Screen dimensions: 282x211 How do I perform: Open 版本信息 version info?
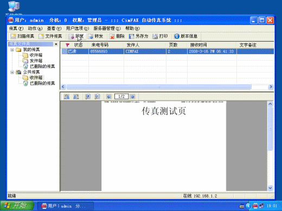tap(186, 36)
